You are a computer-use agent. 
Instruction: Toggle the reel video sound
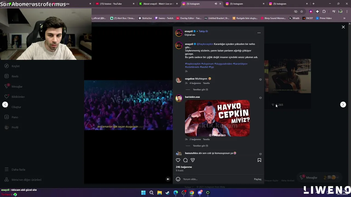tap(168, 179)
